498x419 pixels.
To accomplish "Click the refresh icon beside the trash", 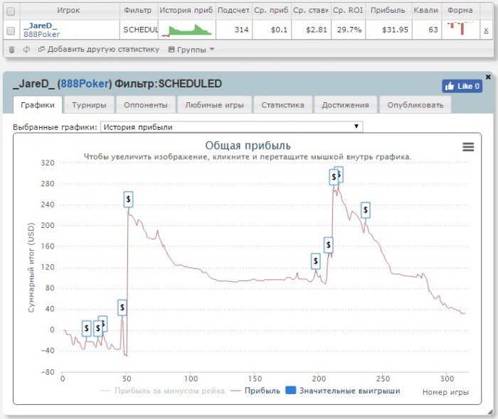I will tap(26, 50).
